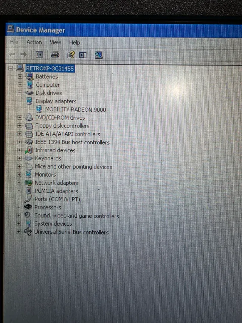This screenshot has width=242, height=323.
Task: Expand the Ports (COM & LPT) category
Action: [19, 199]
